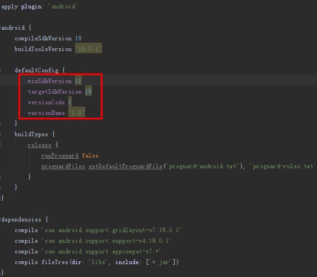Click the appcompat-v7 dependency string
Screen dimensions: 317x277
click(101, 252)
